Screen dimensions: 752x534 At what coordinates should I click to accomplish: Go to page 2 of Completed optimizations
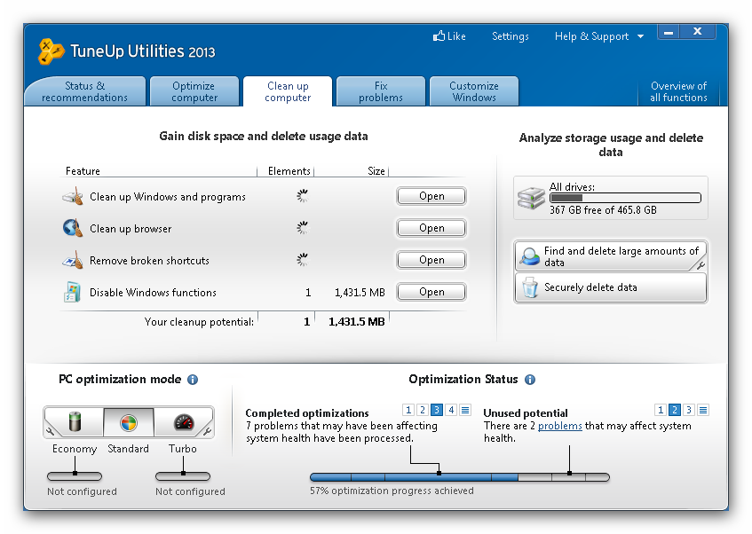click(423, 410)
